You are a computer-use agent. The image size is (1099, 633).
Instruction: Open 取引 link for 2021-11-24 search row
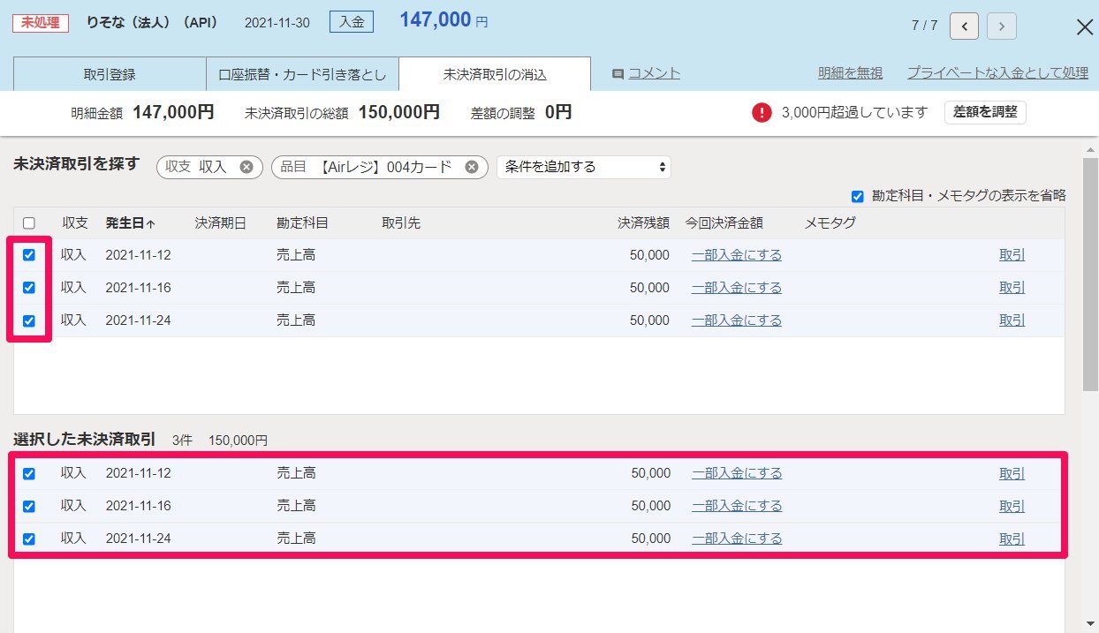click(1012, 320)
